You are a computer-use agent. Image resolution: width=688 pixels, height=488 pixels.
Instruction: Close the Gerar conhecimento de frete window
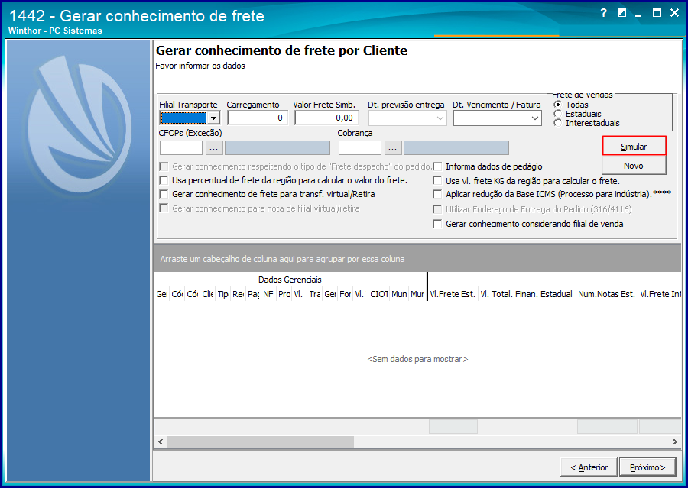(x=675, y=13)
